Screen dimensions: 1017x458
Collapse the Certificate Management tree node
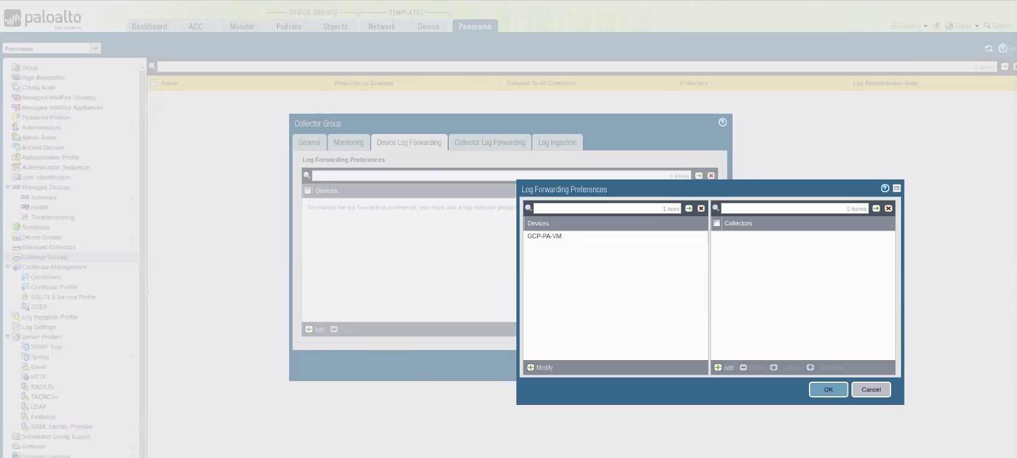(8, 267)
